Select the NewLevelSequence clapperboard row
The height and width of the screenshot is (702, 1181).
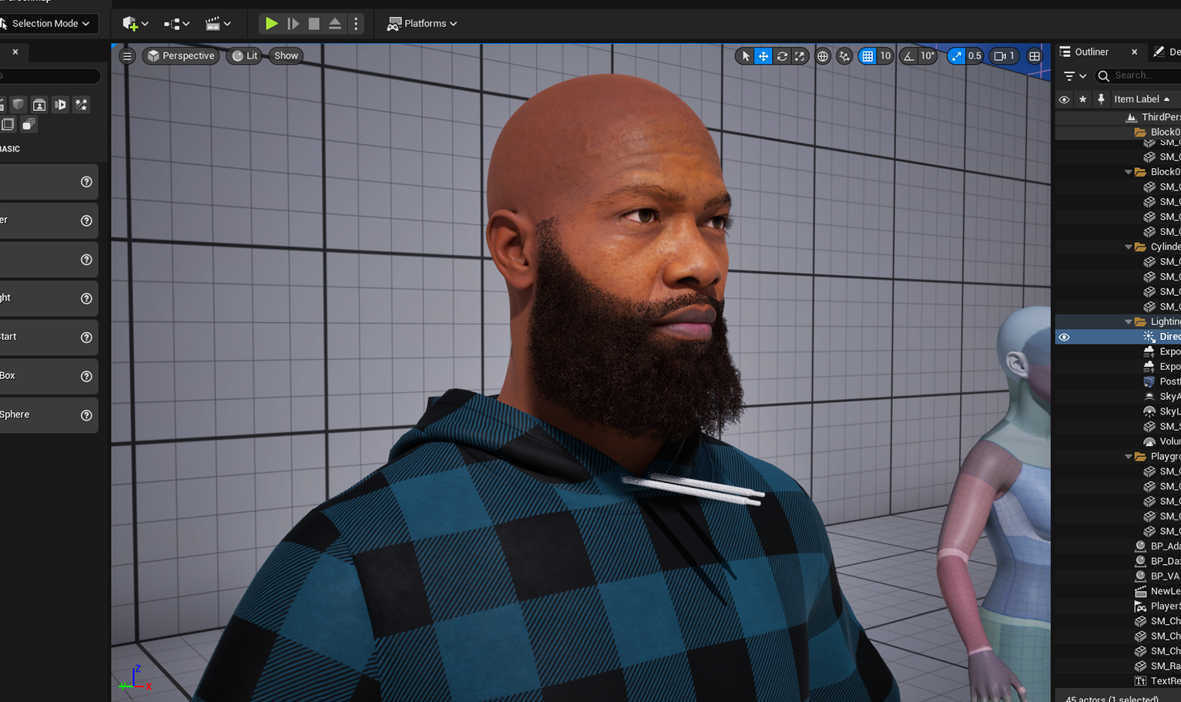pyautogui.click(x=1118, y=591)
